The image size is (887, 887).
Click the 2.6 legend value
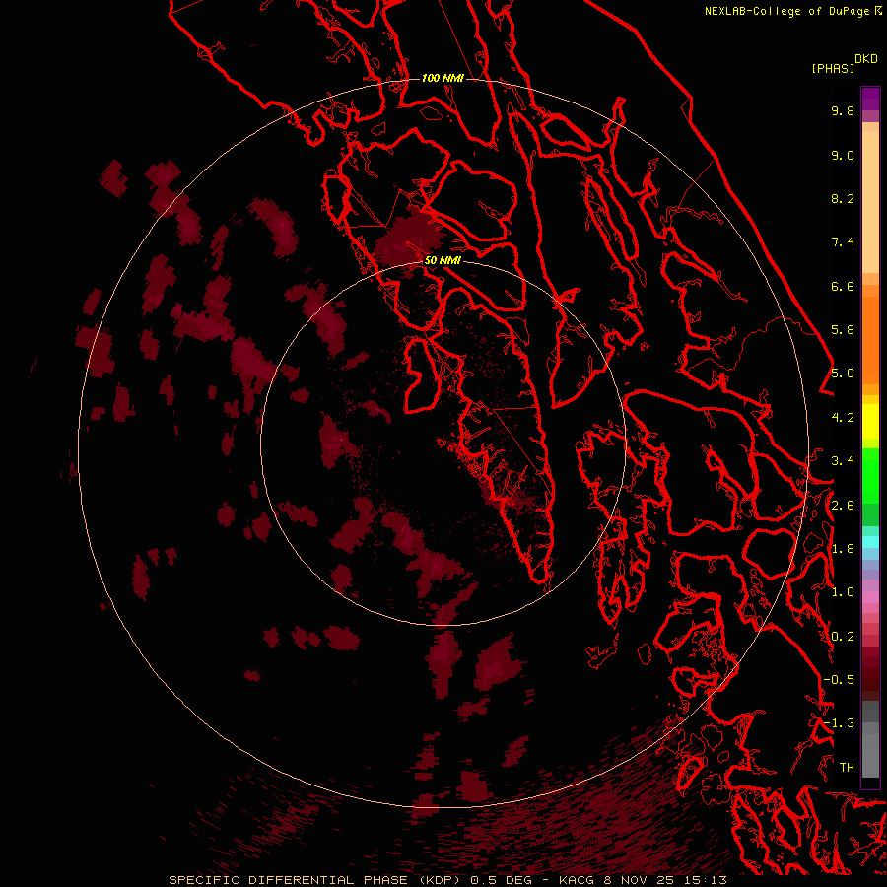tap(843, 506)
